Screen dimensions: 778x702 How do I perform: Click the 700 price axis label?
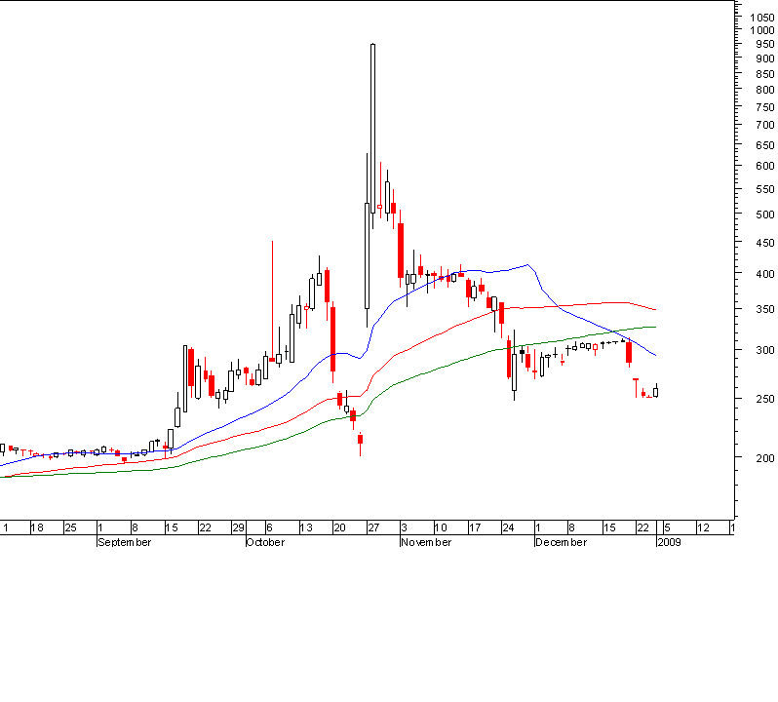[764, 125]
